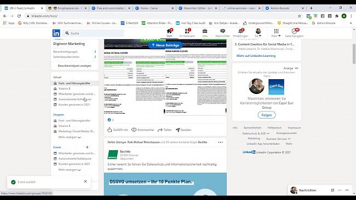Go to Start home icon
The width and height of the screenshot is (356, 200).
point(169,33)
